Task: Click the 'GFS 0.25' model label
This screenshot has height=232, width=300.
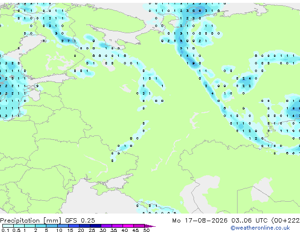Action: (x=80, y=221)
